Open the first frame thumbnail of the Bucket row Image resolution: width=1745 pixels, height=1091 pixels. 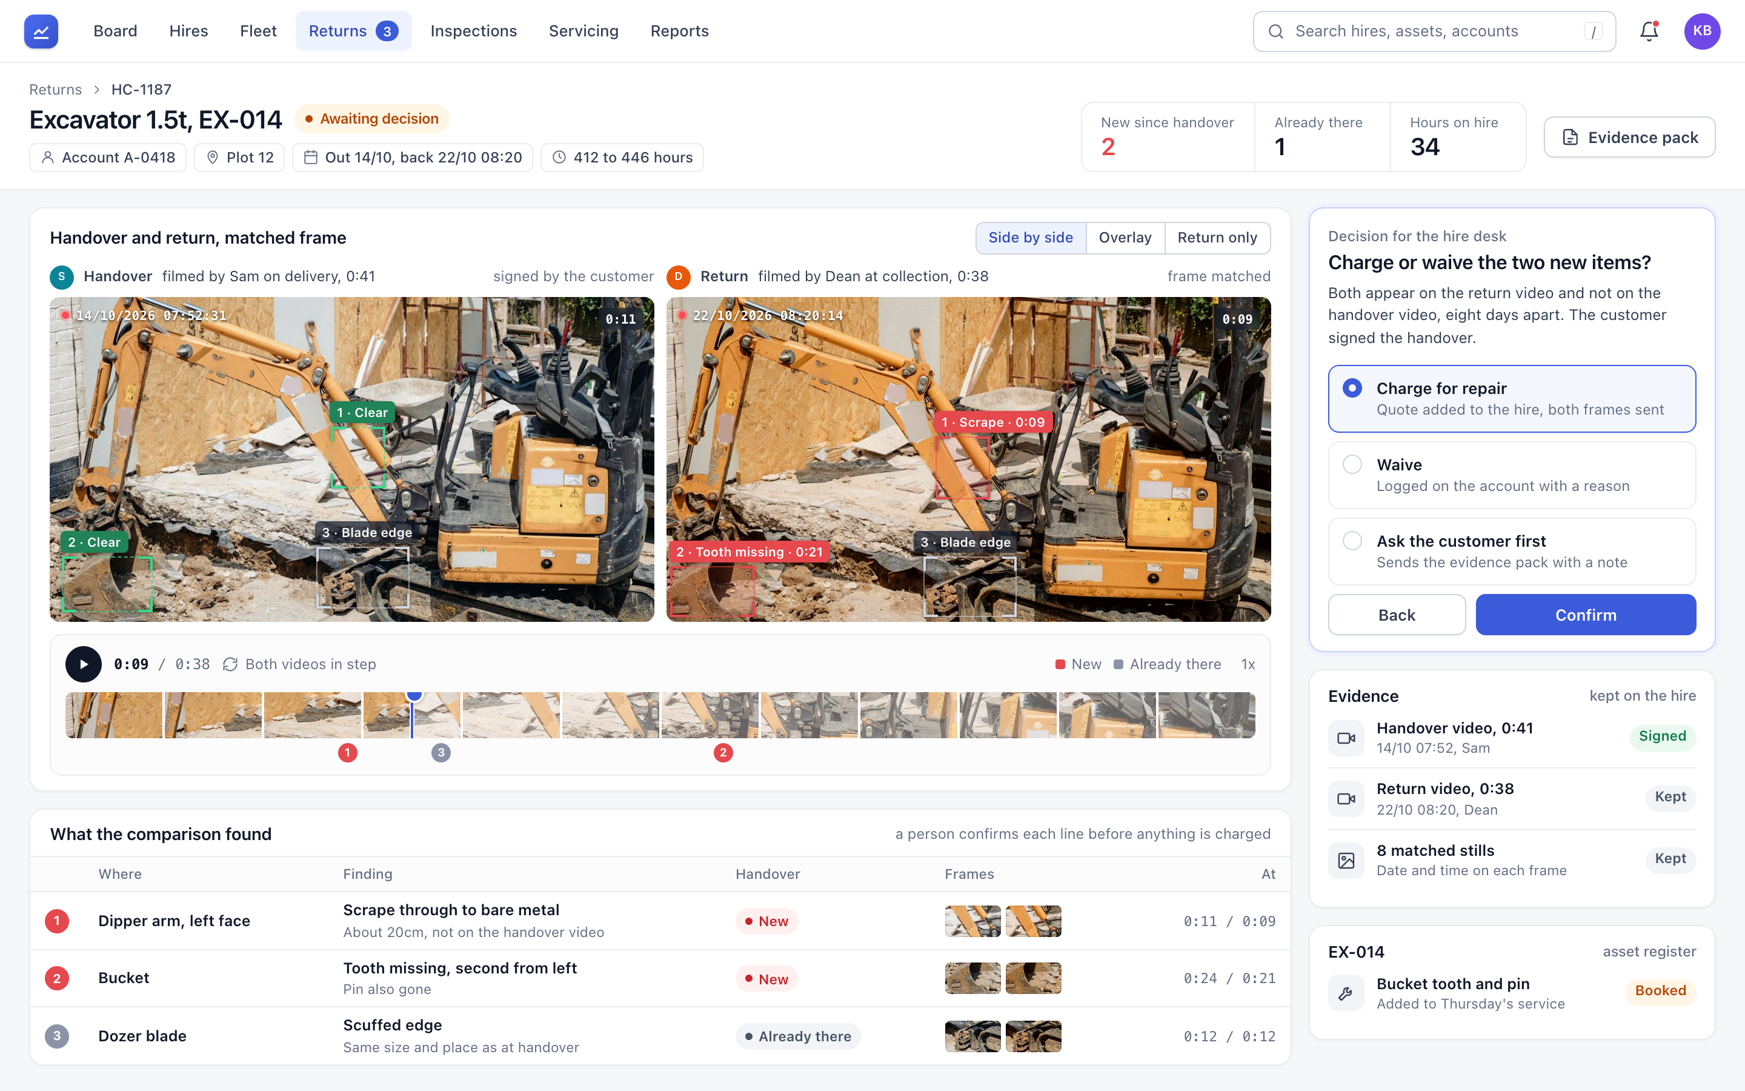pyautogui.click(x=972, y=978)
